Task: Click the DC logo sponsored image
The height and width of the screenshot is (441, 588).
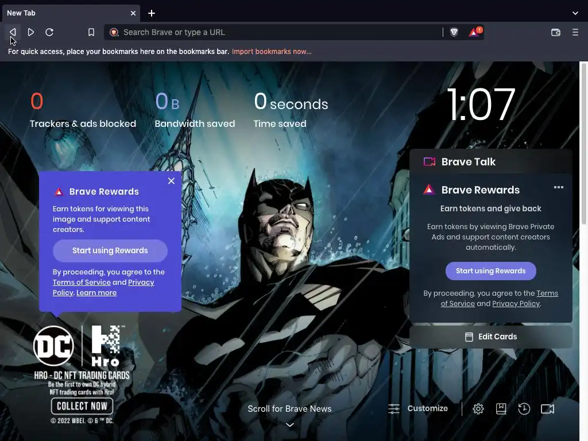Action: point(53,346)
